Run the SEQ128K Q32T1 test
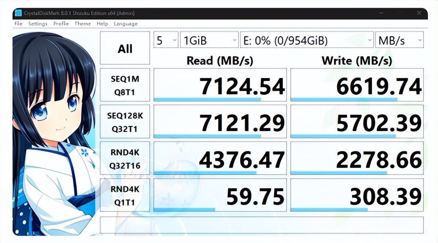Screen dimensions: 438x243 (x=124, y=121)
